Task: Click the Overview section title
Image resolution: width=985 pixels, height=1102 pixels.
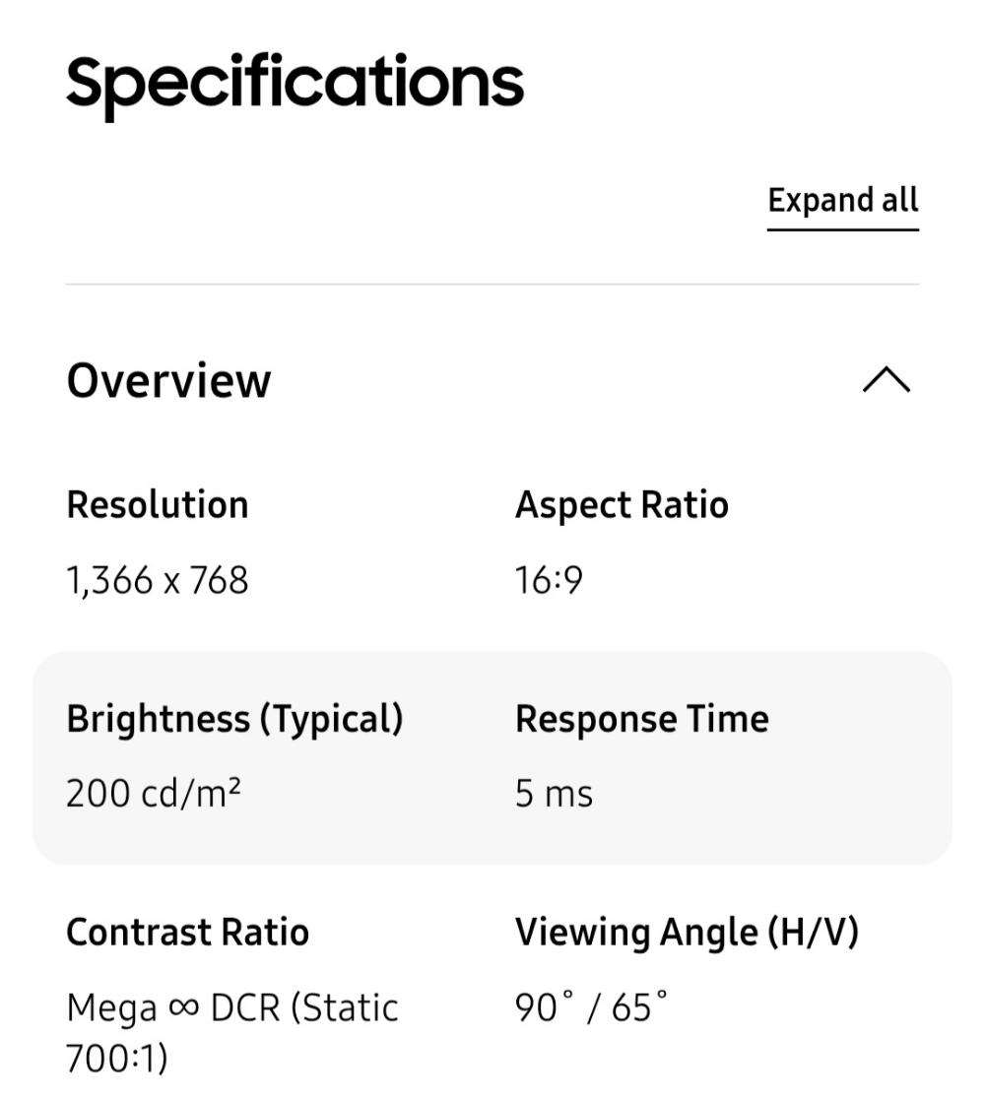Action: pos(167,381)
